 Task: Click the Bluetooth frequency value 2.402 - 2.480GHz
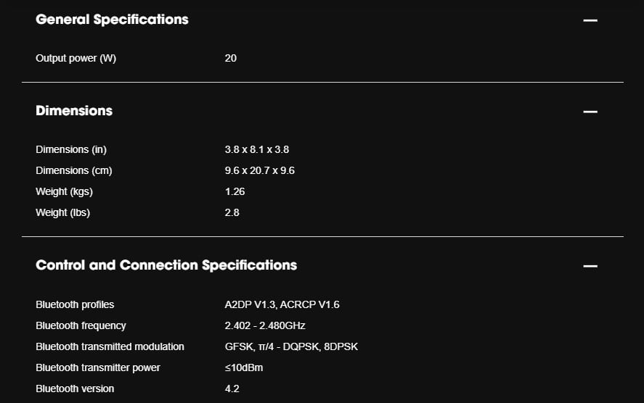pos(265,325)
